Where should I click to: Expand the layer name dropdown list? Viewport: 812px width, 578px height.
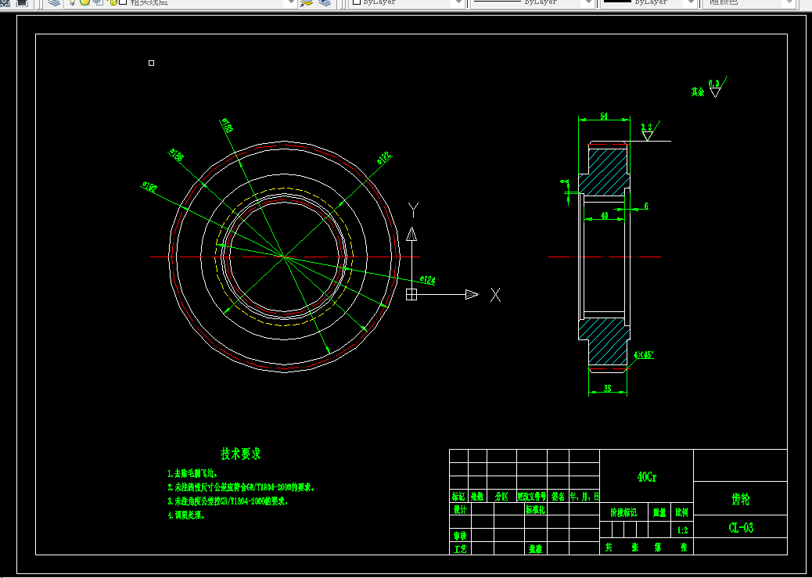291,2
